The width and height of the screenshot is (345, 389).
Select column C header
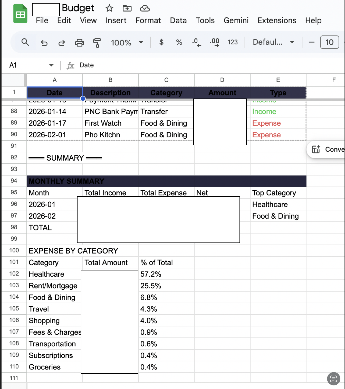pyautogui.click(x=166, y=80)
